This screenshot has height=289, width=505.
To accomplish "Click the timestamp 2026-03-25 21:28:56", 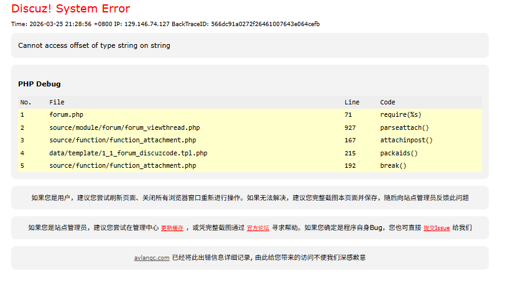I will [x=60, y=24].
